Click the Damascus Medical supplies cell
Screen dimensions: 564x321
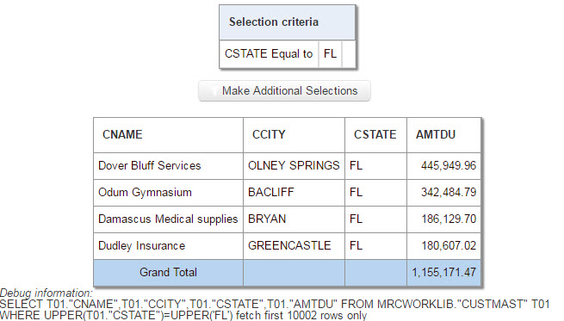coord(168,219)
